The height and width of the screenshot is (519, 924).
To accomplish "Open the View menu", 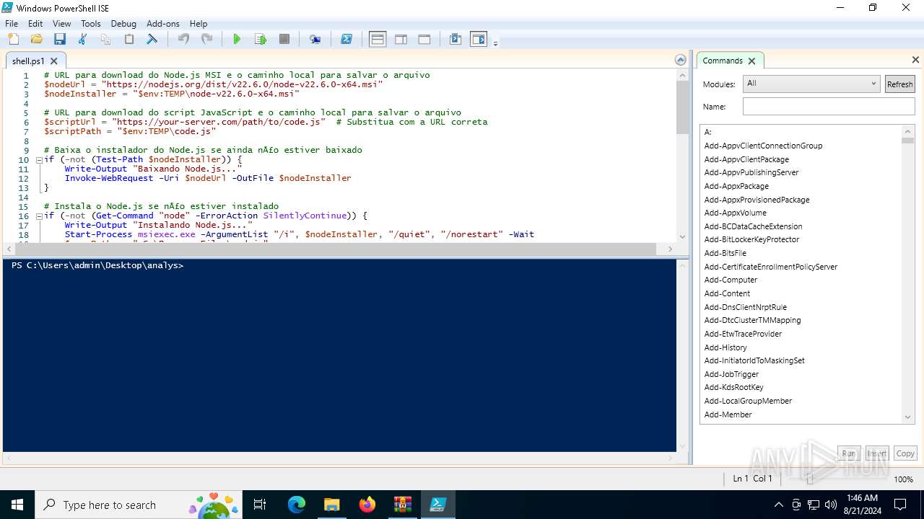I will pyautogui.click(x=62, y=23).
